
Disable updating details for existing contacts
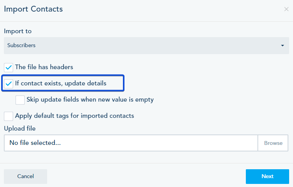click(x=9, y=83)
